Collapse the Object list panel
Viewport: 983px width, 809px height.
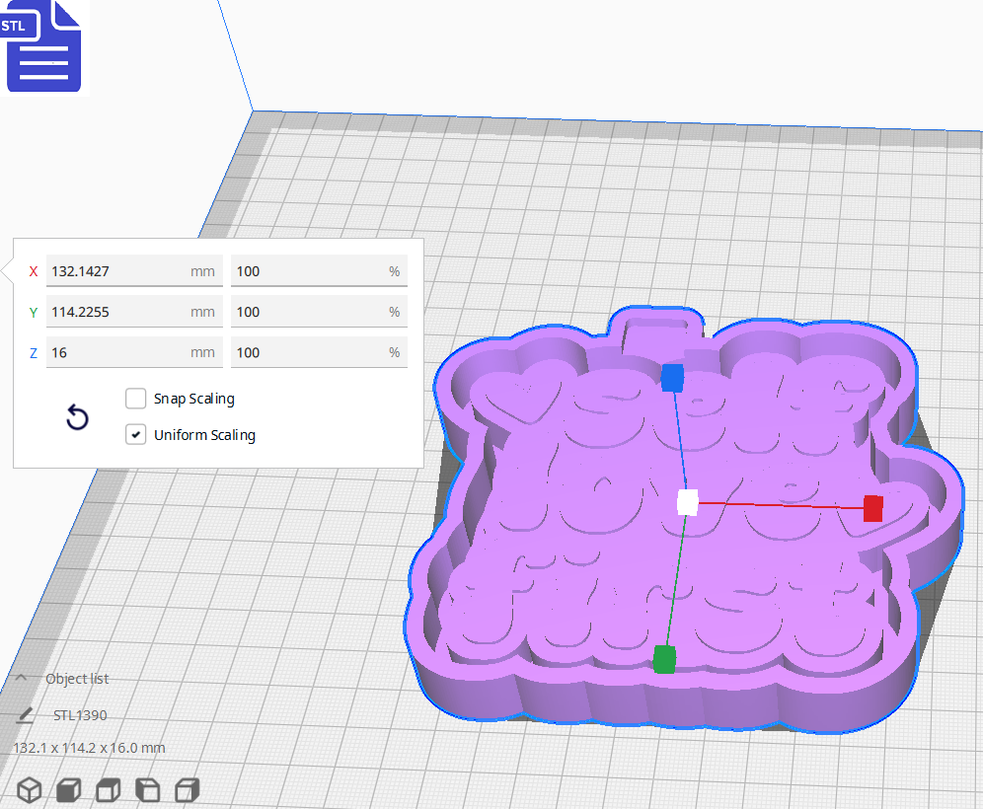click(20, 678)
